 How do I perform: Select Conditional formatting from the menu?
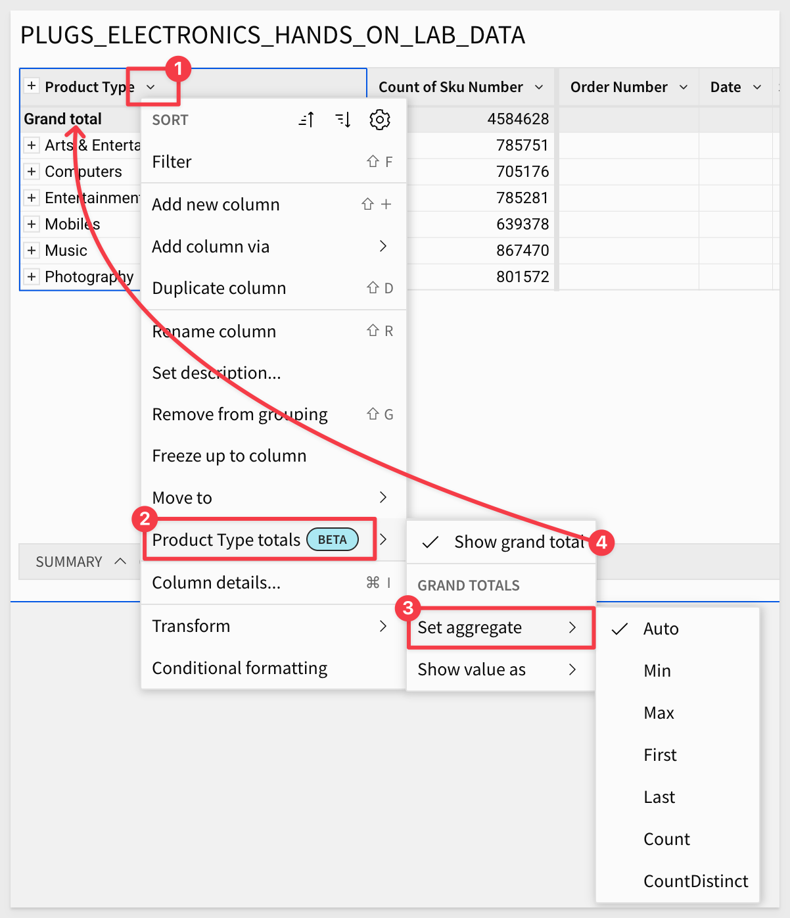[x=239, y=668]
